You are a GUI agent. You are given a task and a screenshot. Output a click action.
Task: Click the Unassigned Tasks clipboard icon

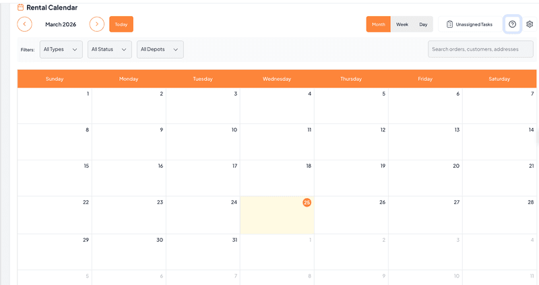tap(449, 24)
